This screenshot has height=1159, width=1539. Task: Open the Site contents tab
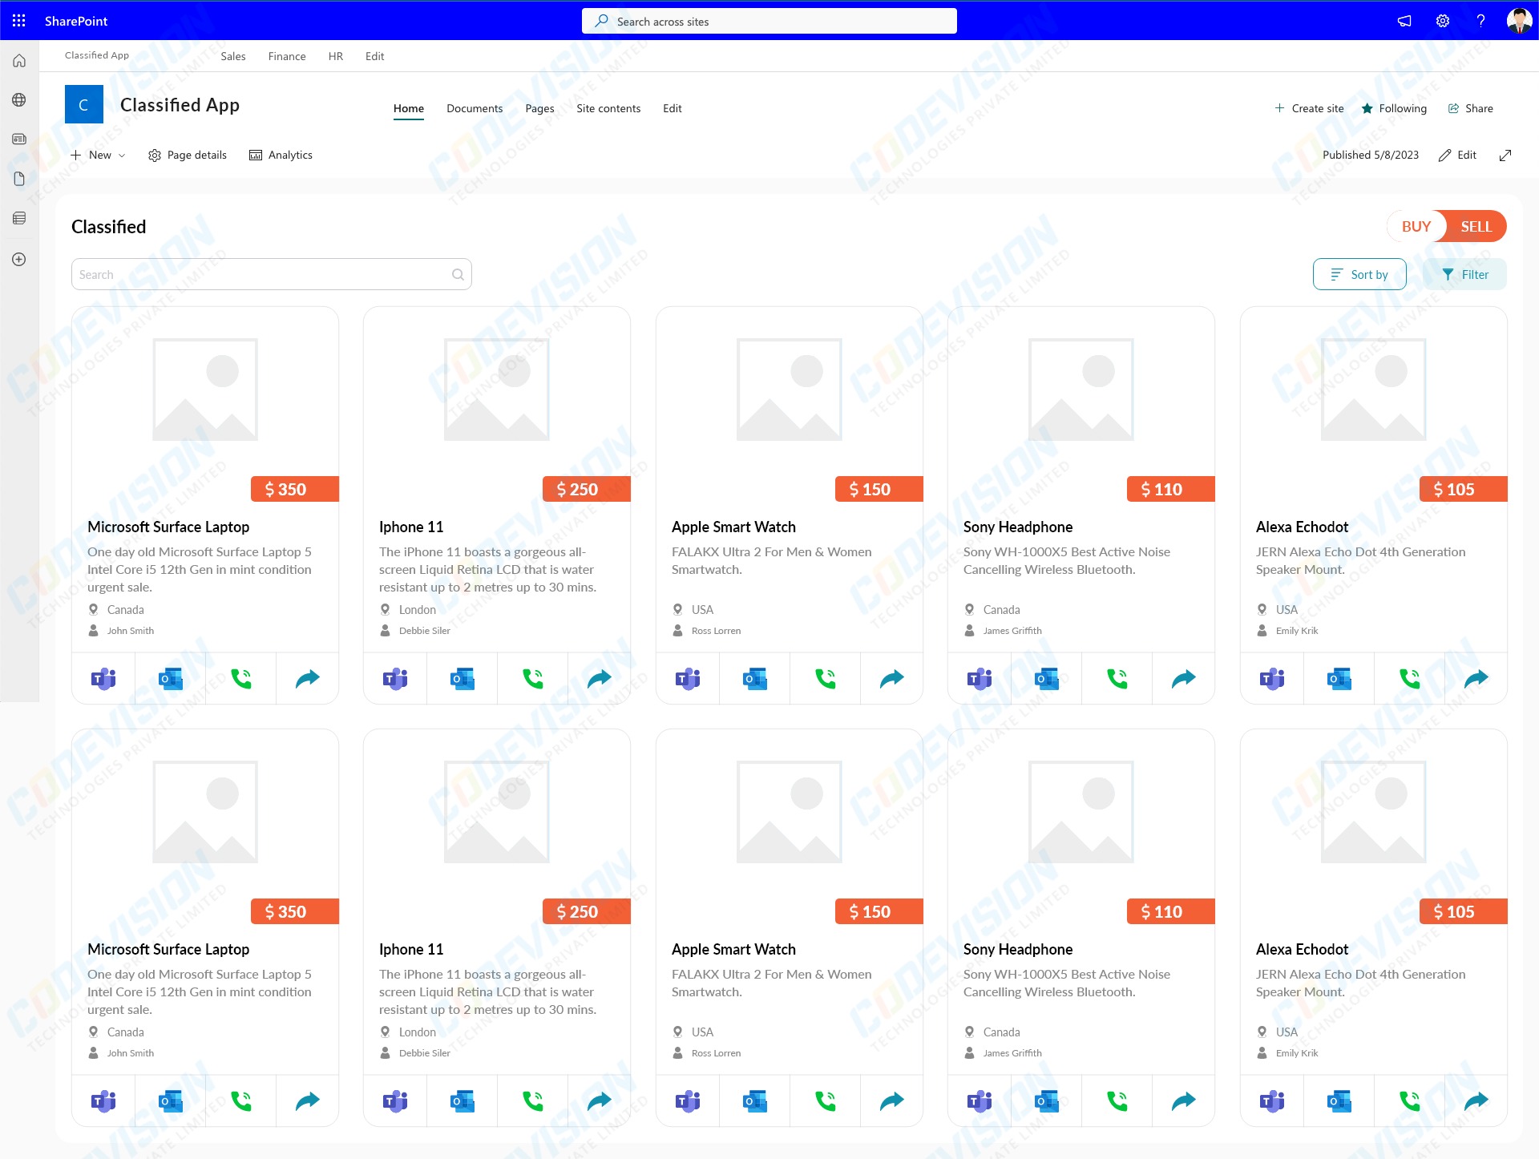pos(608,109)
